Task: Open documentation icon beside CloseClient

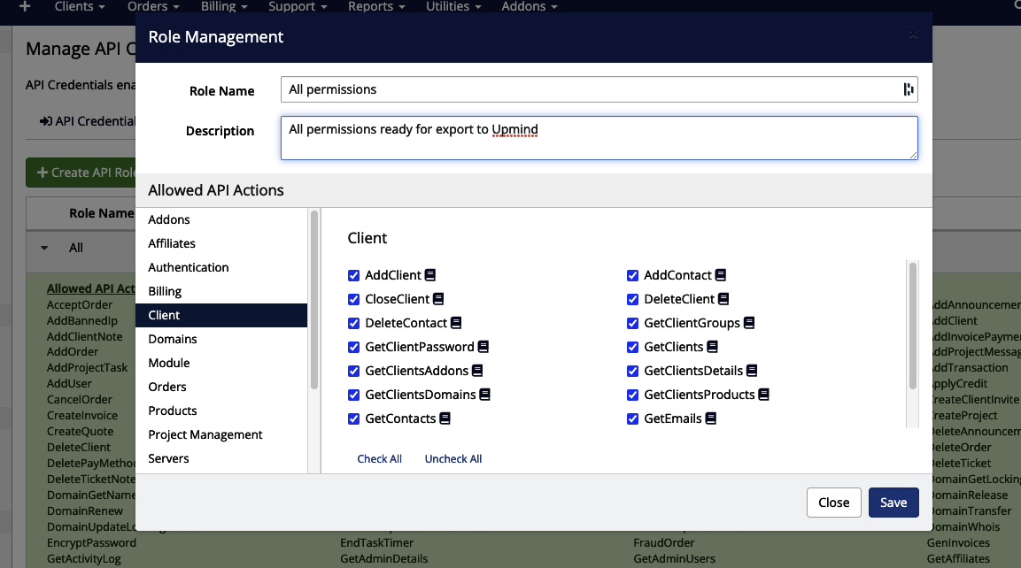Action: click(x=438, y=299)
